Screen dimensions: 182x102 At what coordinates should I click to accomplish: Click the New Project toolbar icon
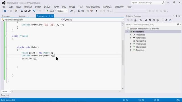pos(16,11)
